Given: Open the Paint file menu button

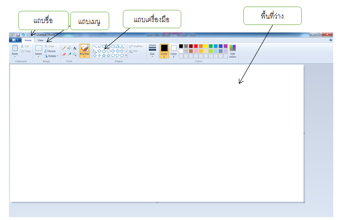Looking at the screenshot, I should [x=15, y=40].
